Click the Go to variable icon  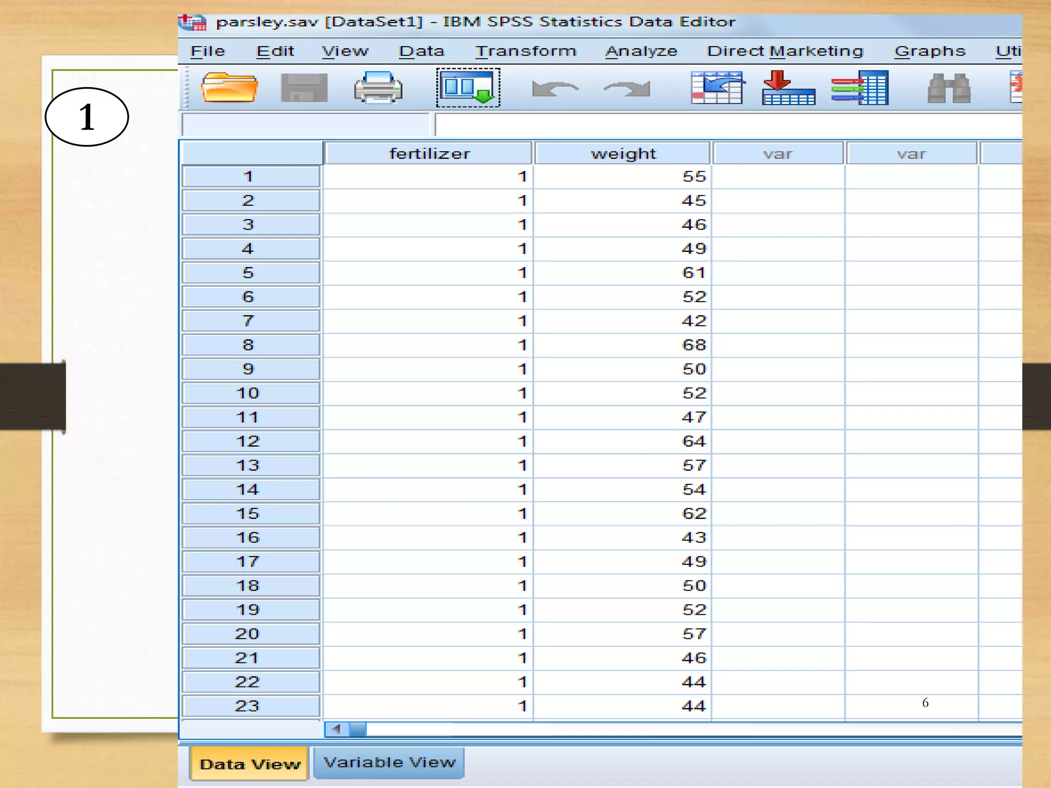[788, 88]
